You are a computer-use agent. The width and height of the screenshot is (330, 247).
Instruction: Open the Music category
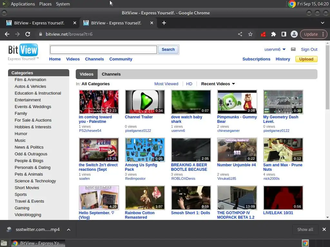pyautogui.click(x=20, y=140)
